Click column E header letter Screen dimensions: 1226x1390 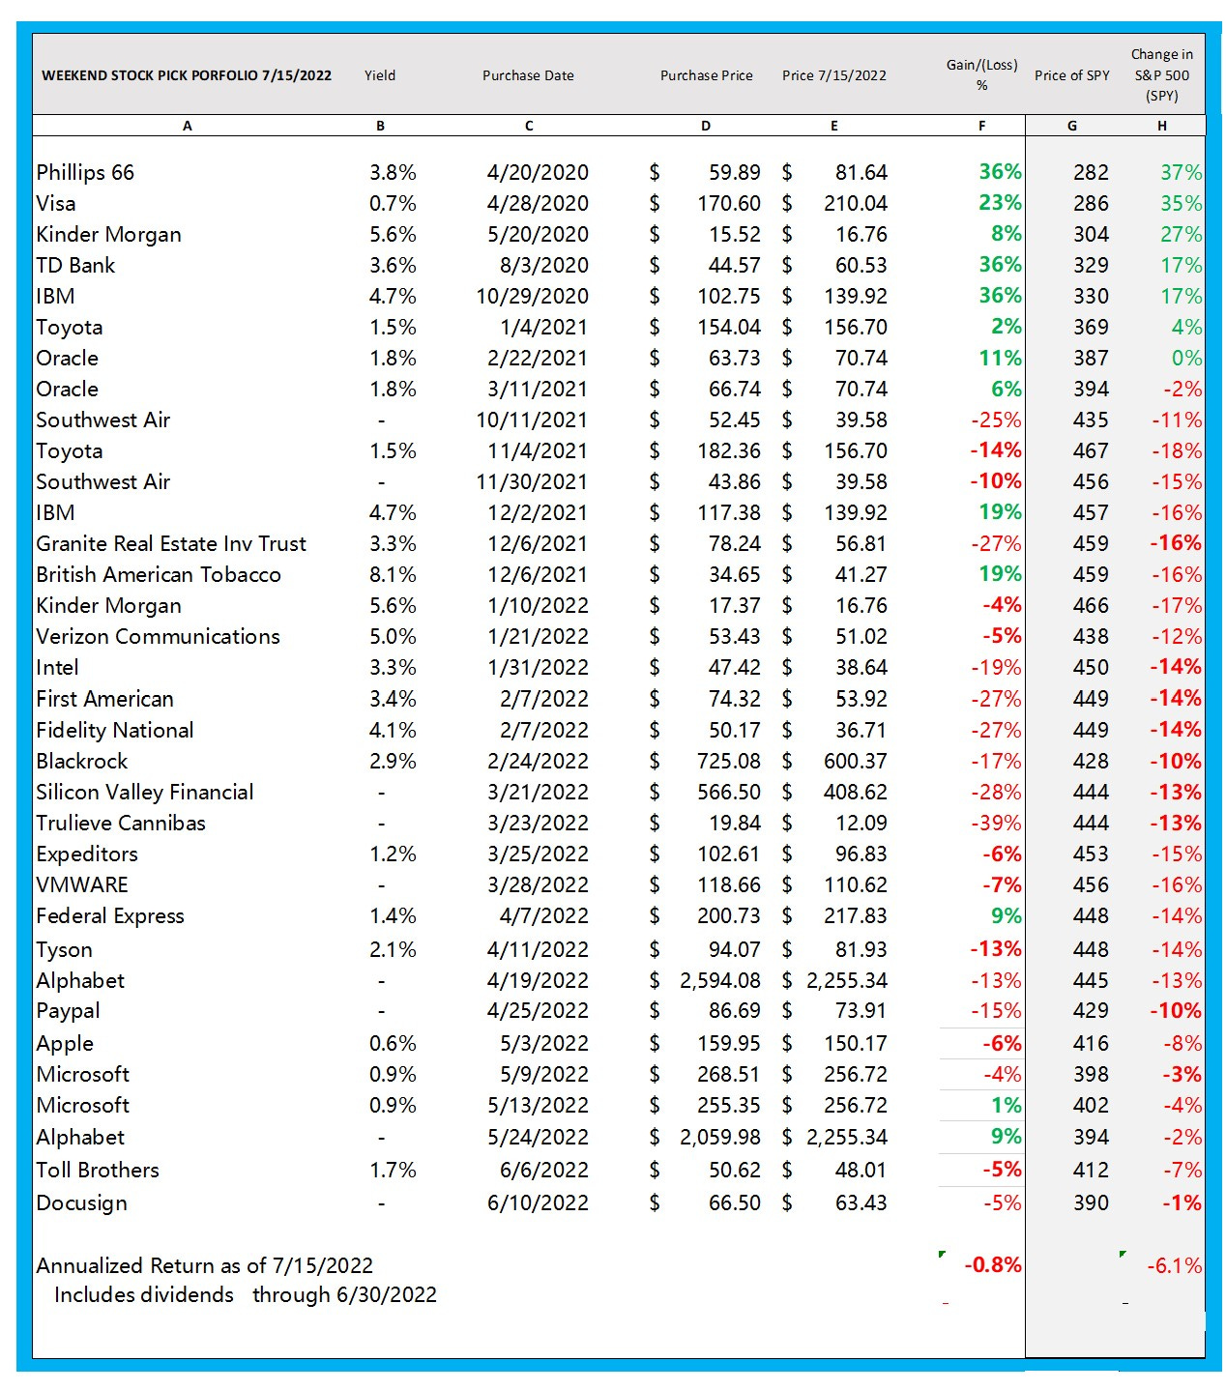[834, 126]
